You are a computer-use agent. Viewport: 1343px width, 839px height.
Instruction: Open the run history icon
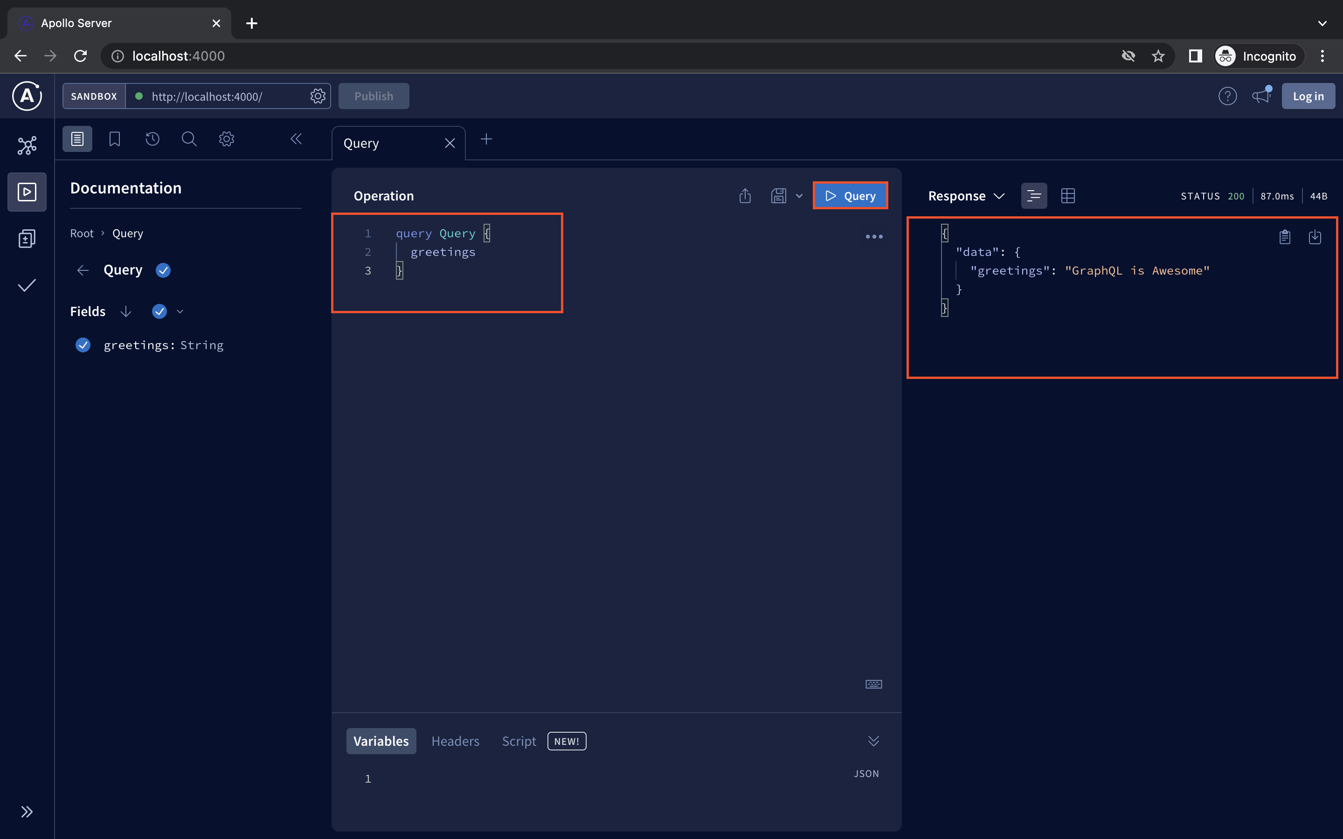pyautogui.click(x=152, y=139)
